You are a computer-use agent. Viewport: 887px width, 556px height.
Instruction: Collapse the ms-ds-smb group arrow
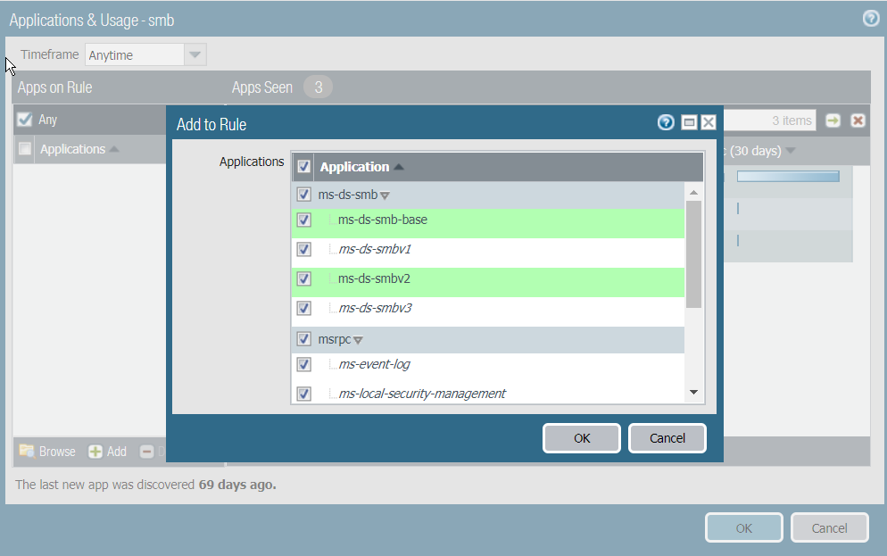coord(385,195)
